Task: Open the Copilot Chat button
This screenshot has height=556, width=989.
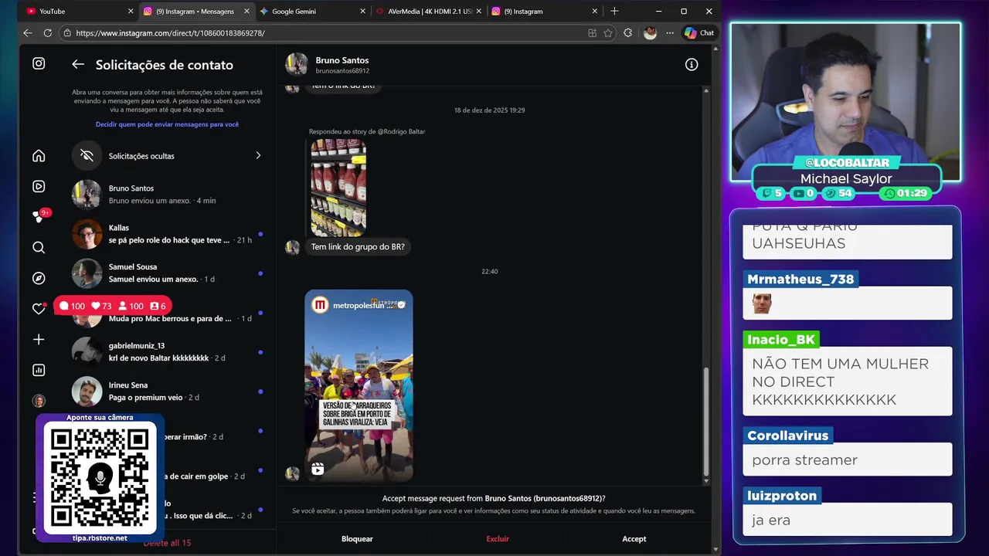Action: [x=699, y=33]
